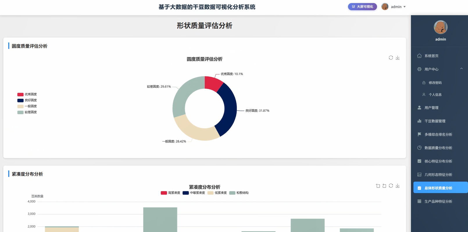Click the lock icon beside 修改密码
The height and width of the screenshot is (232, 468).
coord(424,83)
